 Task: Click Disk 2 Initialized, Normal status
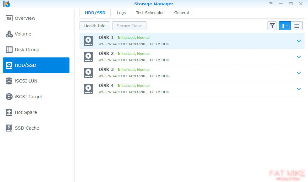(x=134, y=54)
